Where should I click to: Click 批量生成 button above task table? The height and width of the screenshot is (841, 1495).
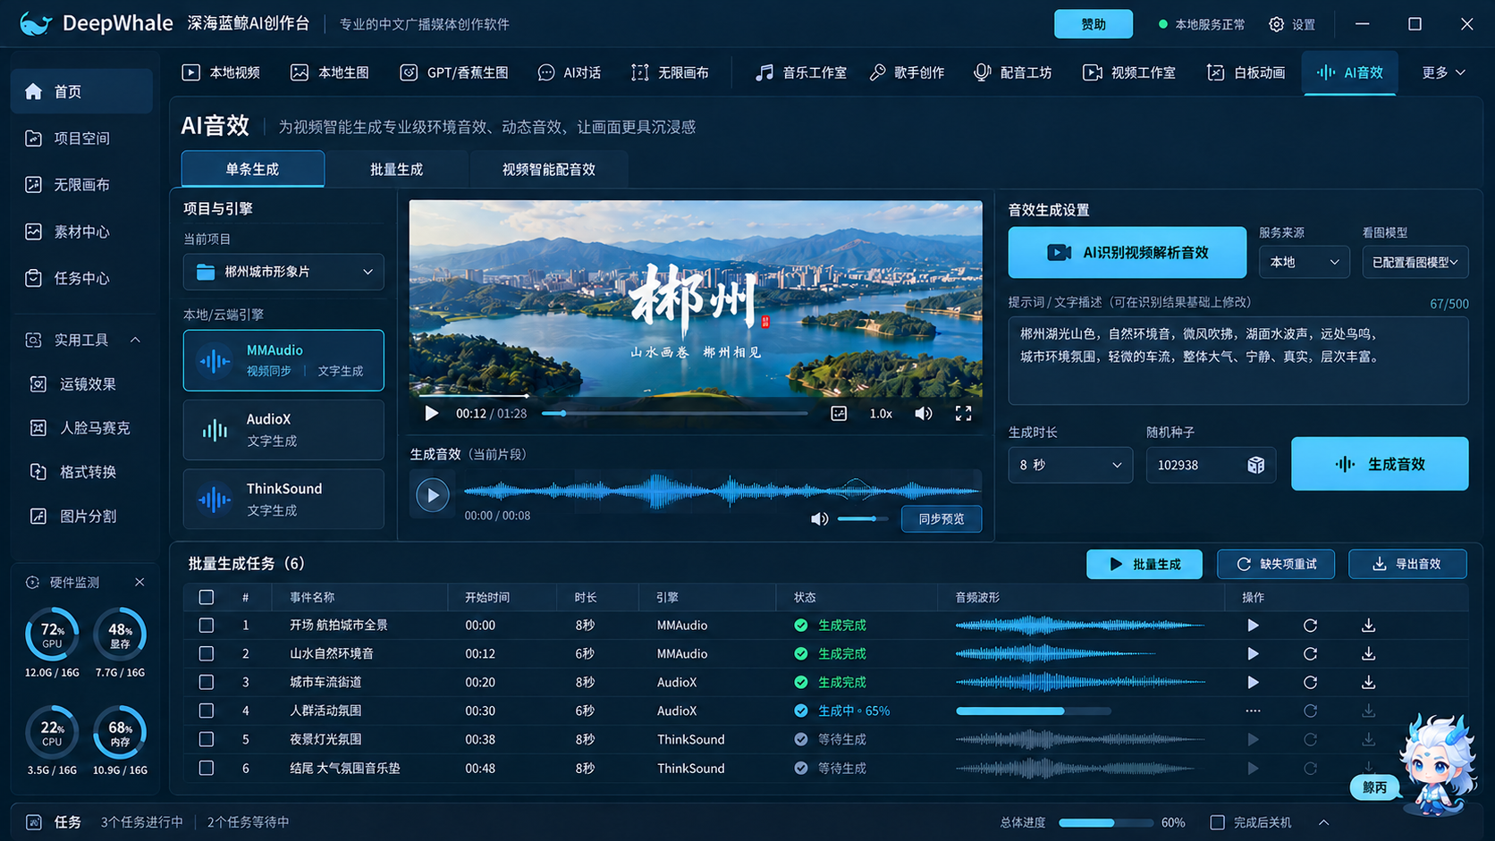click(1144, 565)
